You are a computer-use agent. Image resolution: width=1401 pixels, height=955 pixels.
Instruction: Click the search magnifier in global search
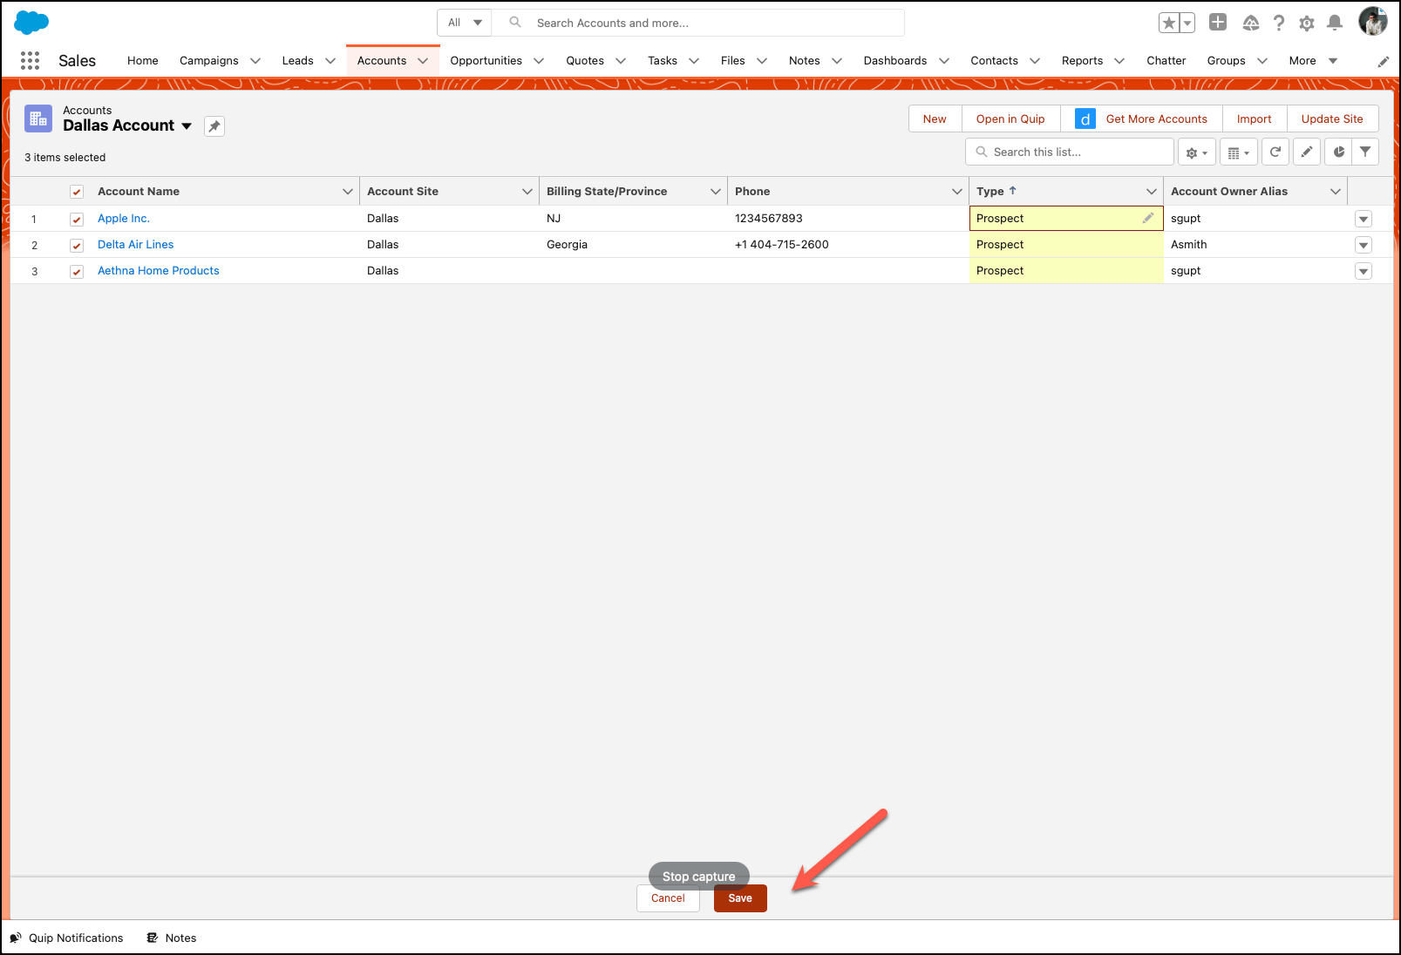[515, 23]
